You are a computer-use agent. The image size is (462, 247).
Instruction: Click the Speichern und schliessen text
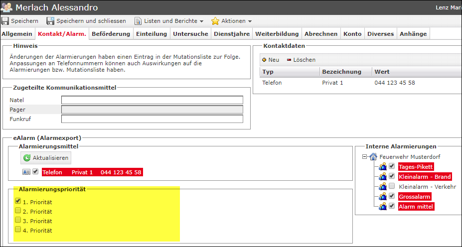[91, 21]
